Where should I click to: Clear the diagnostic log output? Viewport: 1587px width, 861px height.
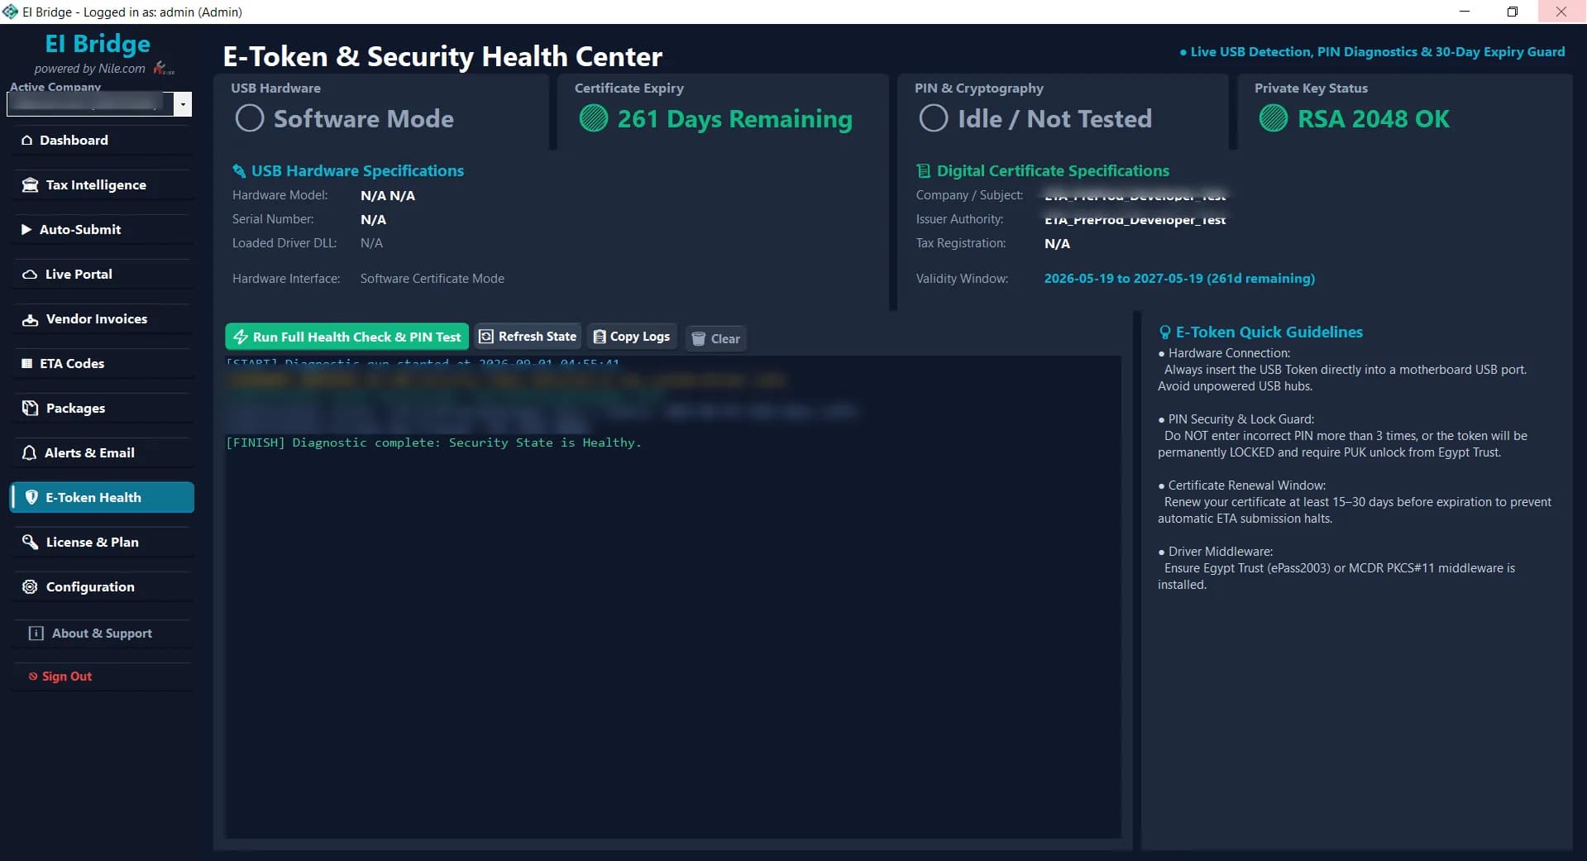pos(716,338)
